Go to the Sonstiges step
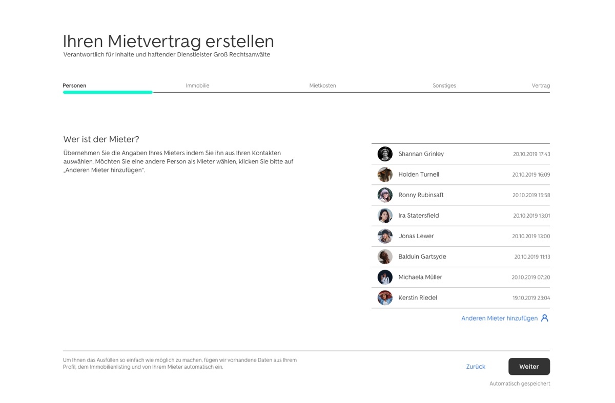 (x=444, y=86)
